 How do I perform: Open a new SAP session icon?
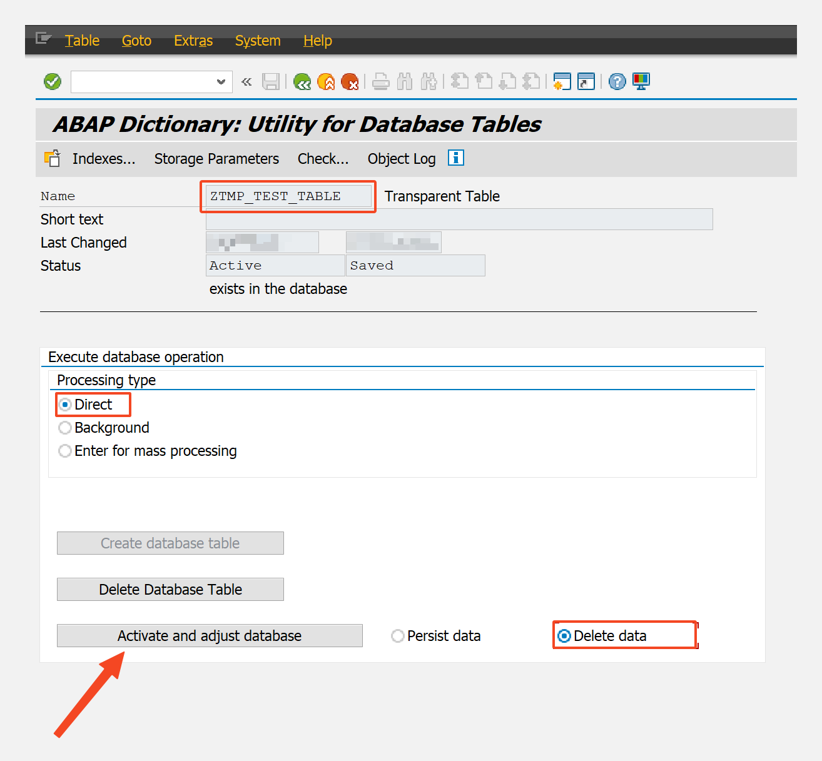pyautogui.click(x=562, y=81)
